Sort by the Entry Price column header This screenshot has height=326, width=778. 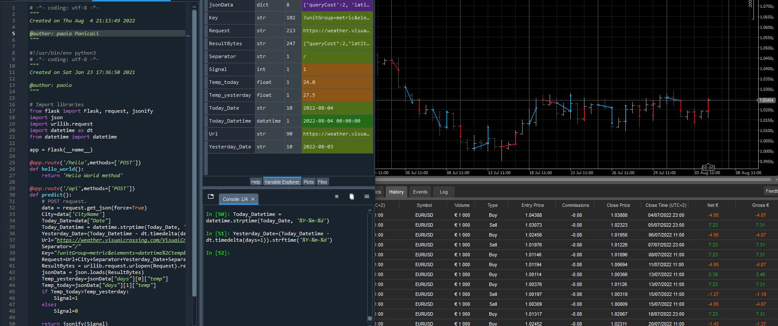click(533, 205)
